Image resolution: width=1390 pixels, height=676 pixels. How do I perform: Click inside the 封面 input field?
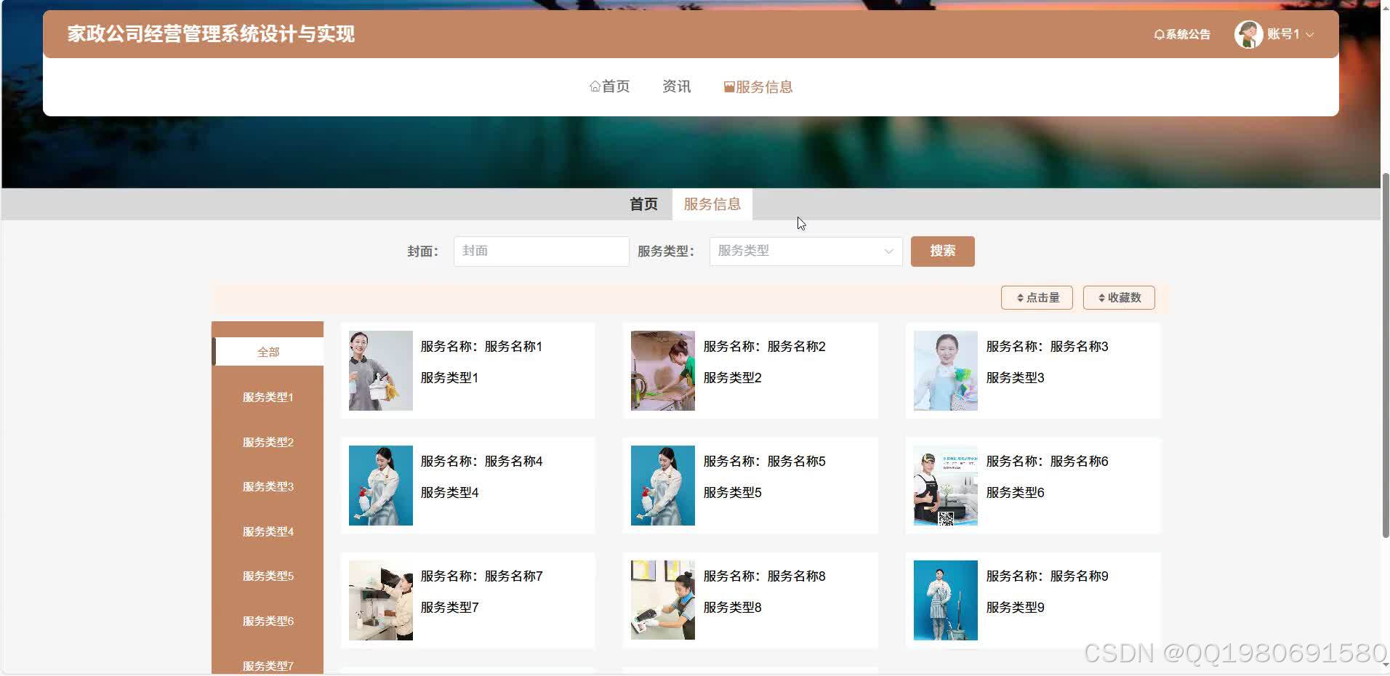click(541, 251)
